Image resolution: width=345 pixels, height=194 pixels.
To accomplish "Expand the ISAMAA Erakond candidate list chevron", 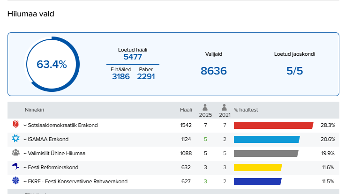I will 25,140.
